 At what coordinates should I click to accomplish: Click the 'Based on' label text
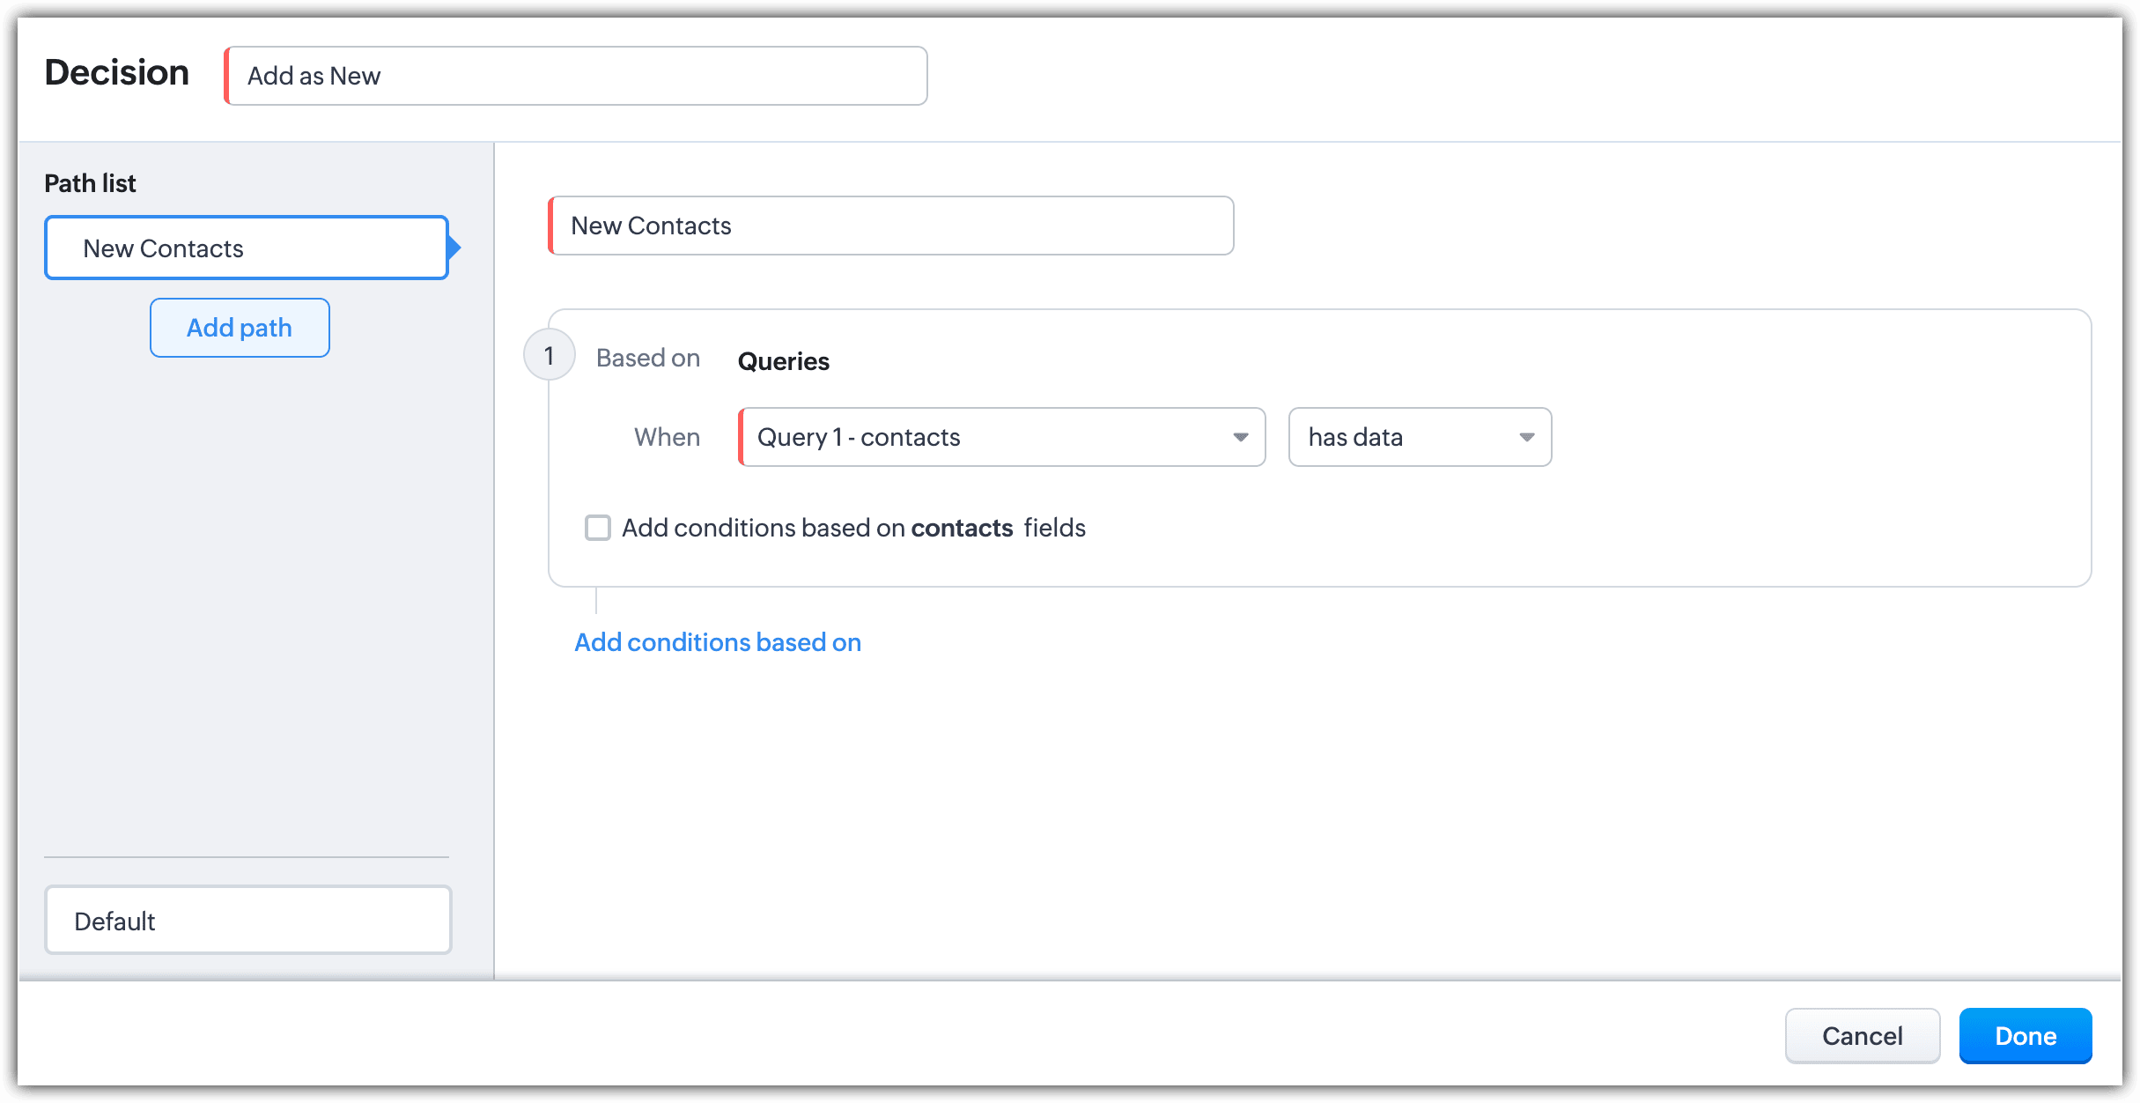pos(647,358)
